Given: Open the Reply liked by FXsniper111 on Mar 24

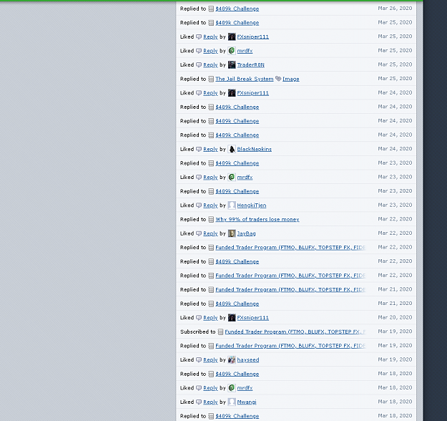Looking at the screenshot, I should (210, 93).
